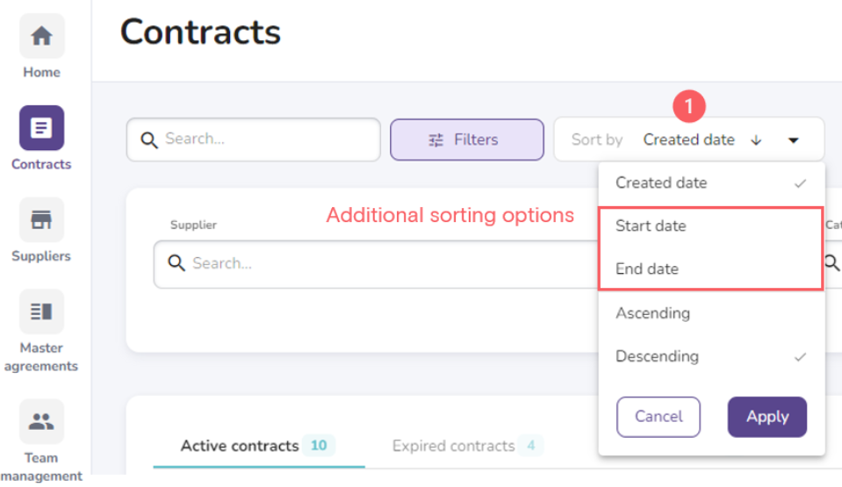Choose Descending sort order

(x=657, y=356)
